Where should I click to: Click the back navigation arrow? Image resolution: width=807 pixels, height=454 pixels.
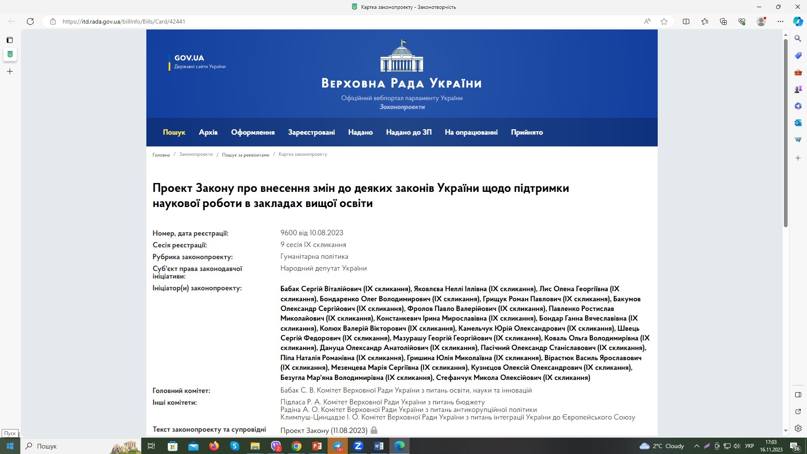[x=12, y=21]
